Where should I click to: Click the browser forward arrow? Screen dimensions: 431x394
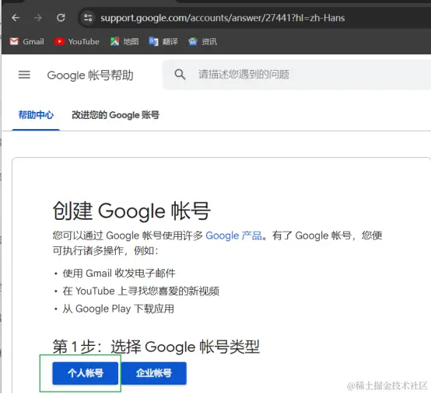click(x=38, y=18)
